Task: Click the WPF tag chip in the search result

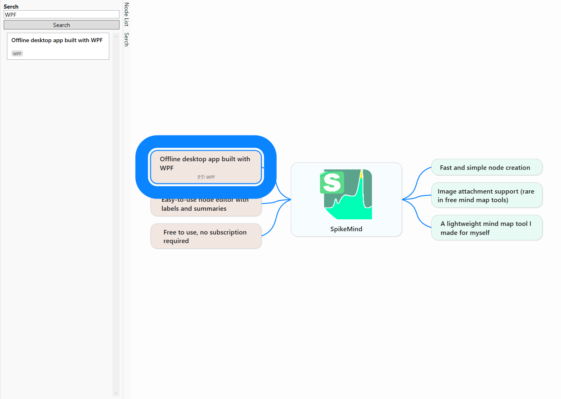Action: coord(17,53)
